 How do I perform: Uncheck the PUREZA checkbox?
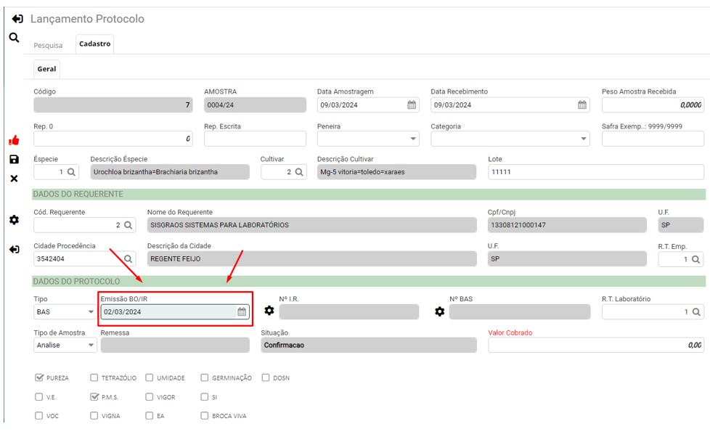tap(40, 378)
